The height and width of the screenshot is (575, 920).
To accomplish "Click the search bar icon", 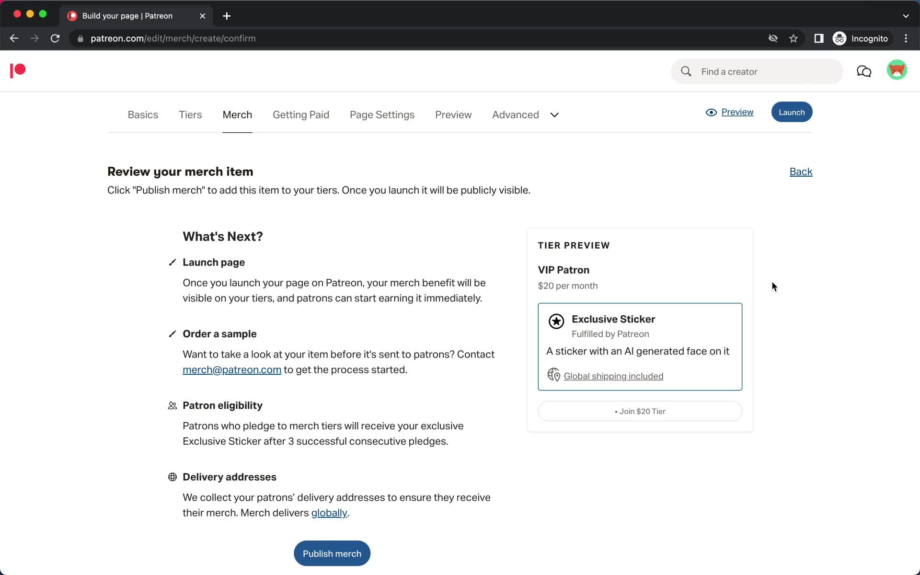I will pos(686,71).
